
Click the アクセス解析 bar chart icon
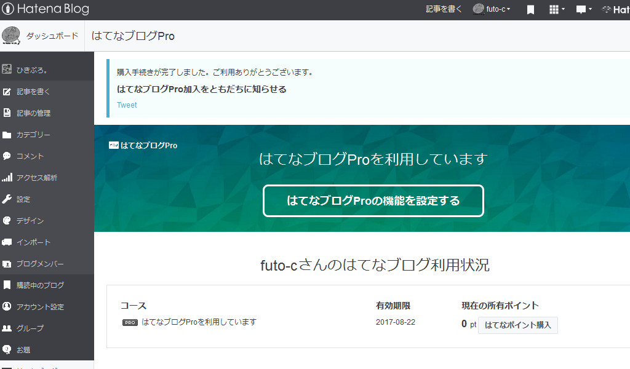(x=7, y=177)
